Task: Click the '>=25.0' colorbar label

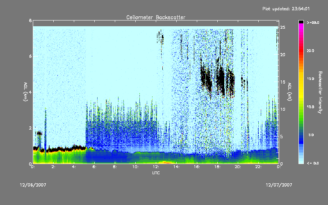Action: 313,23
